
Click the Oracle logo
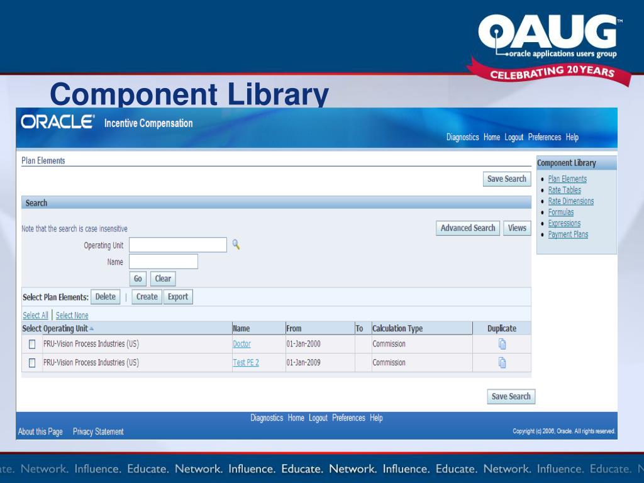click(x=58, y=122)
